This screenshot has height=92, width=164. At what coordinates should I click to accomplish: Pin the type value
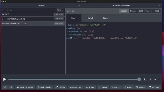tap(75, 25)
